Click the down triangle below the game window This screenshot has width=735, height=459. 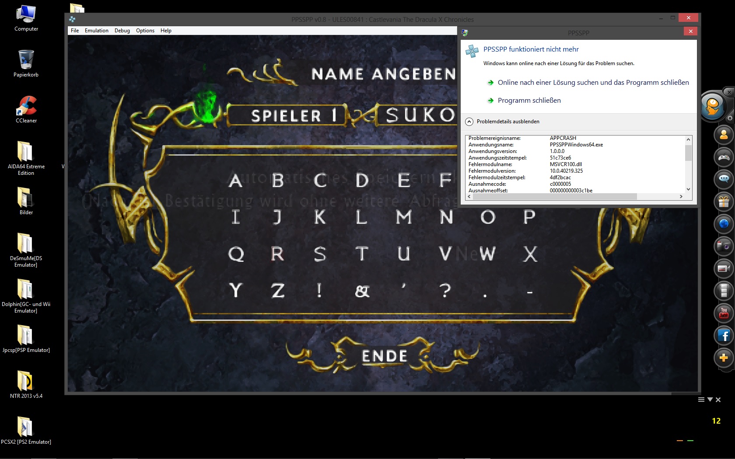tap(710, 400)
